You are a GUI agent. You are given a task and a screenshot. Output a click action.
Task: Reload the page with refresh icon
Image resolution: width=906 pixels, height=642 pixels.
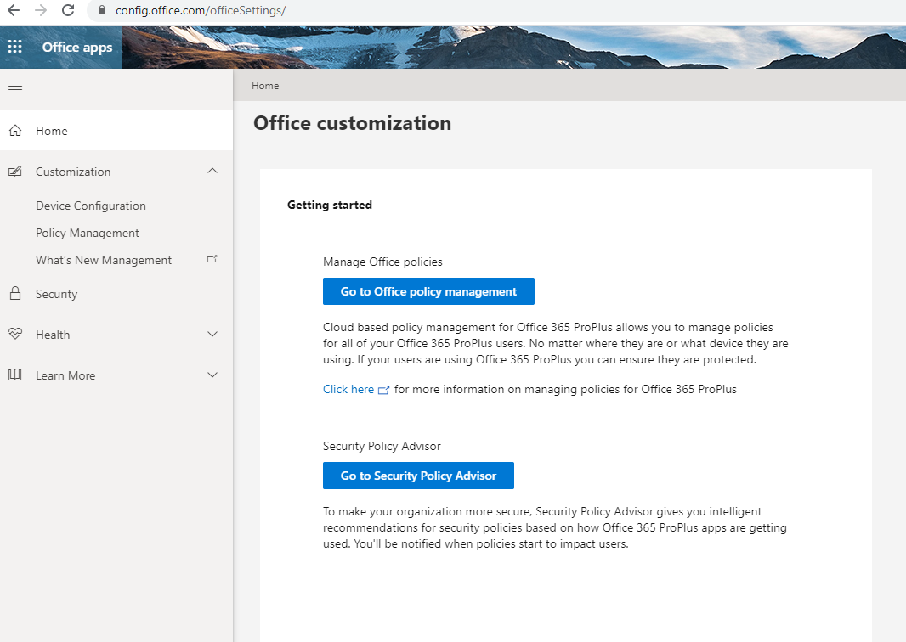[67, 12]
